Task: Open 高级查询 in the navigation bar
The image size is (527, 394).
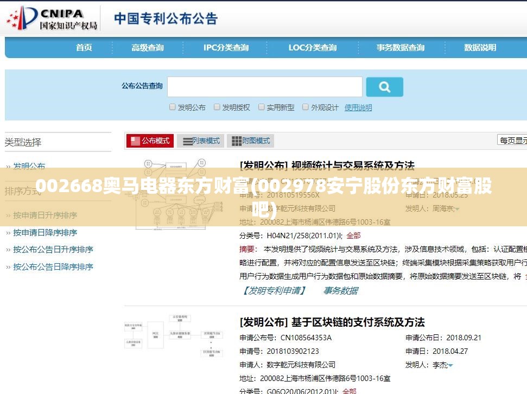Action: tap(148, 47)
